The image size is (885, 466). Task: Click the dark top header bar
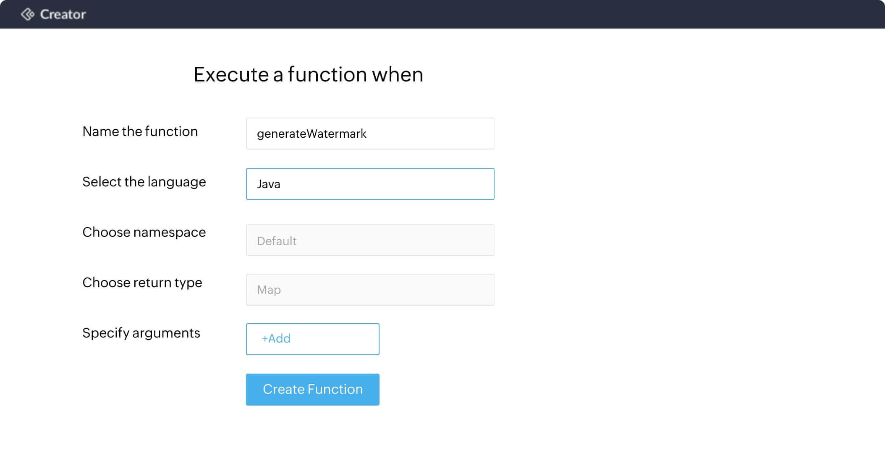click(462, 14)
